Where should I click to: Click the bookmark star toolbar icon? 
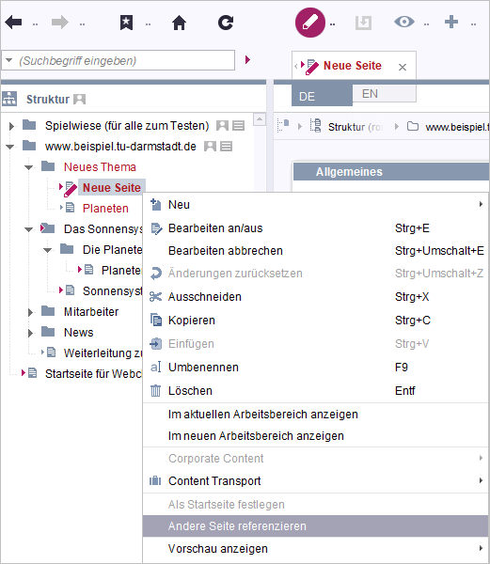(126, 23)
